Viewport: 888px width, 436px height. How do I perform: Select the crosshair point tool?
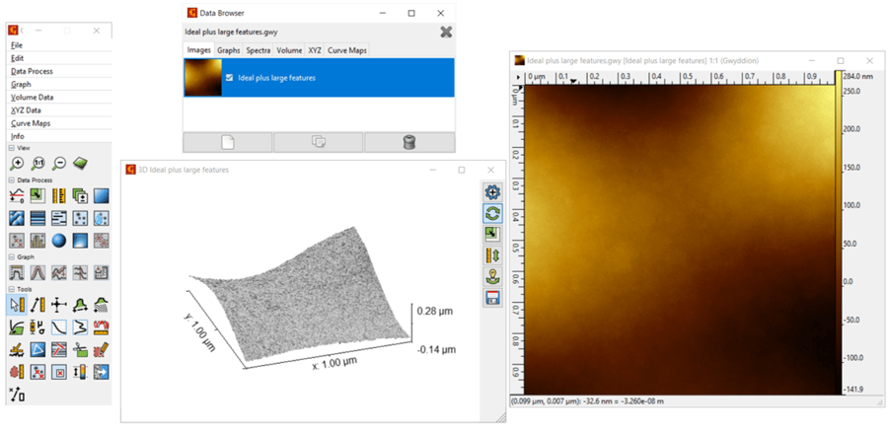pyautogui.click(x=59, y=306)
